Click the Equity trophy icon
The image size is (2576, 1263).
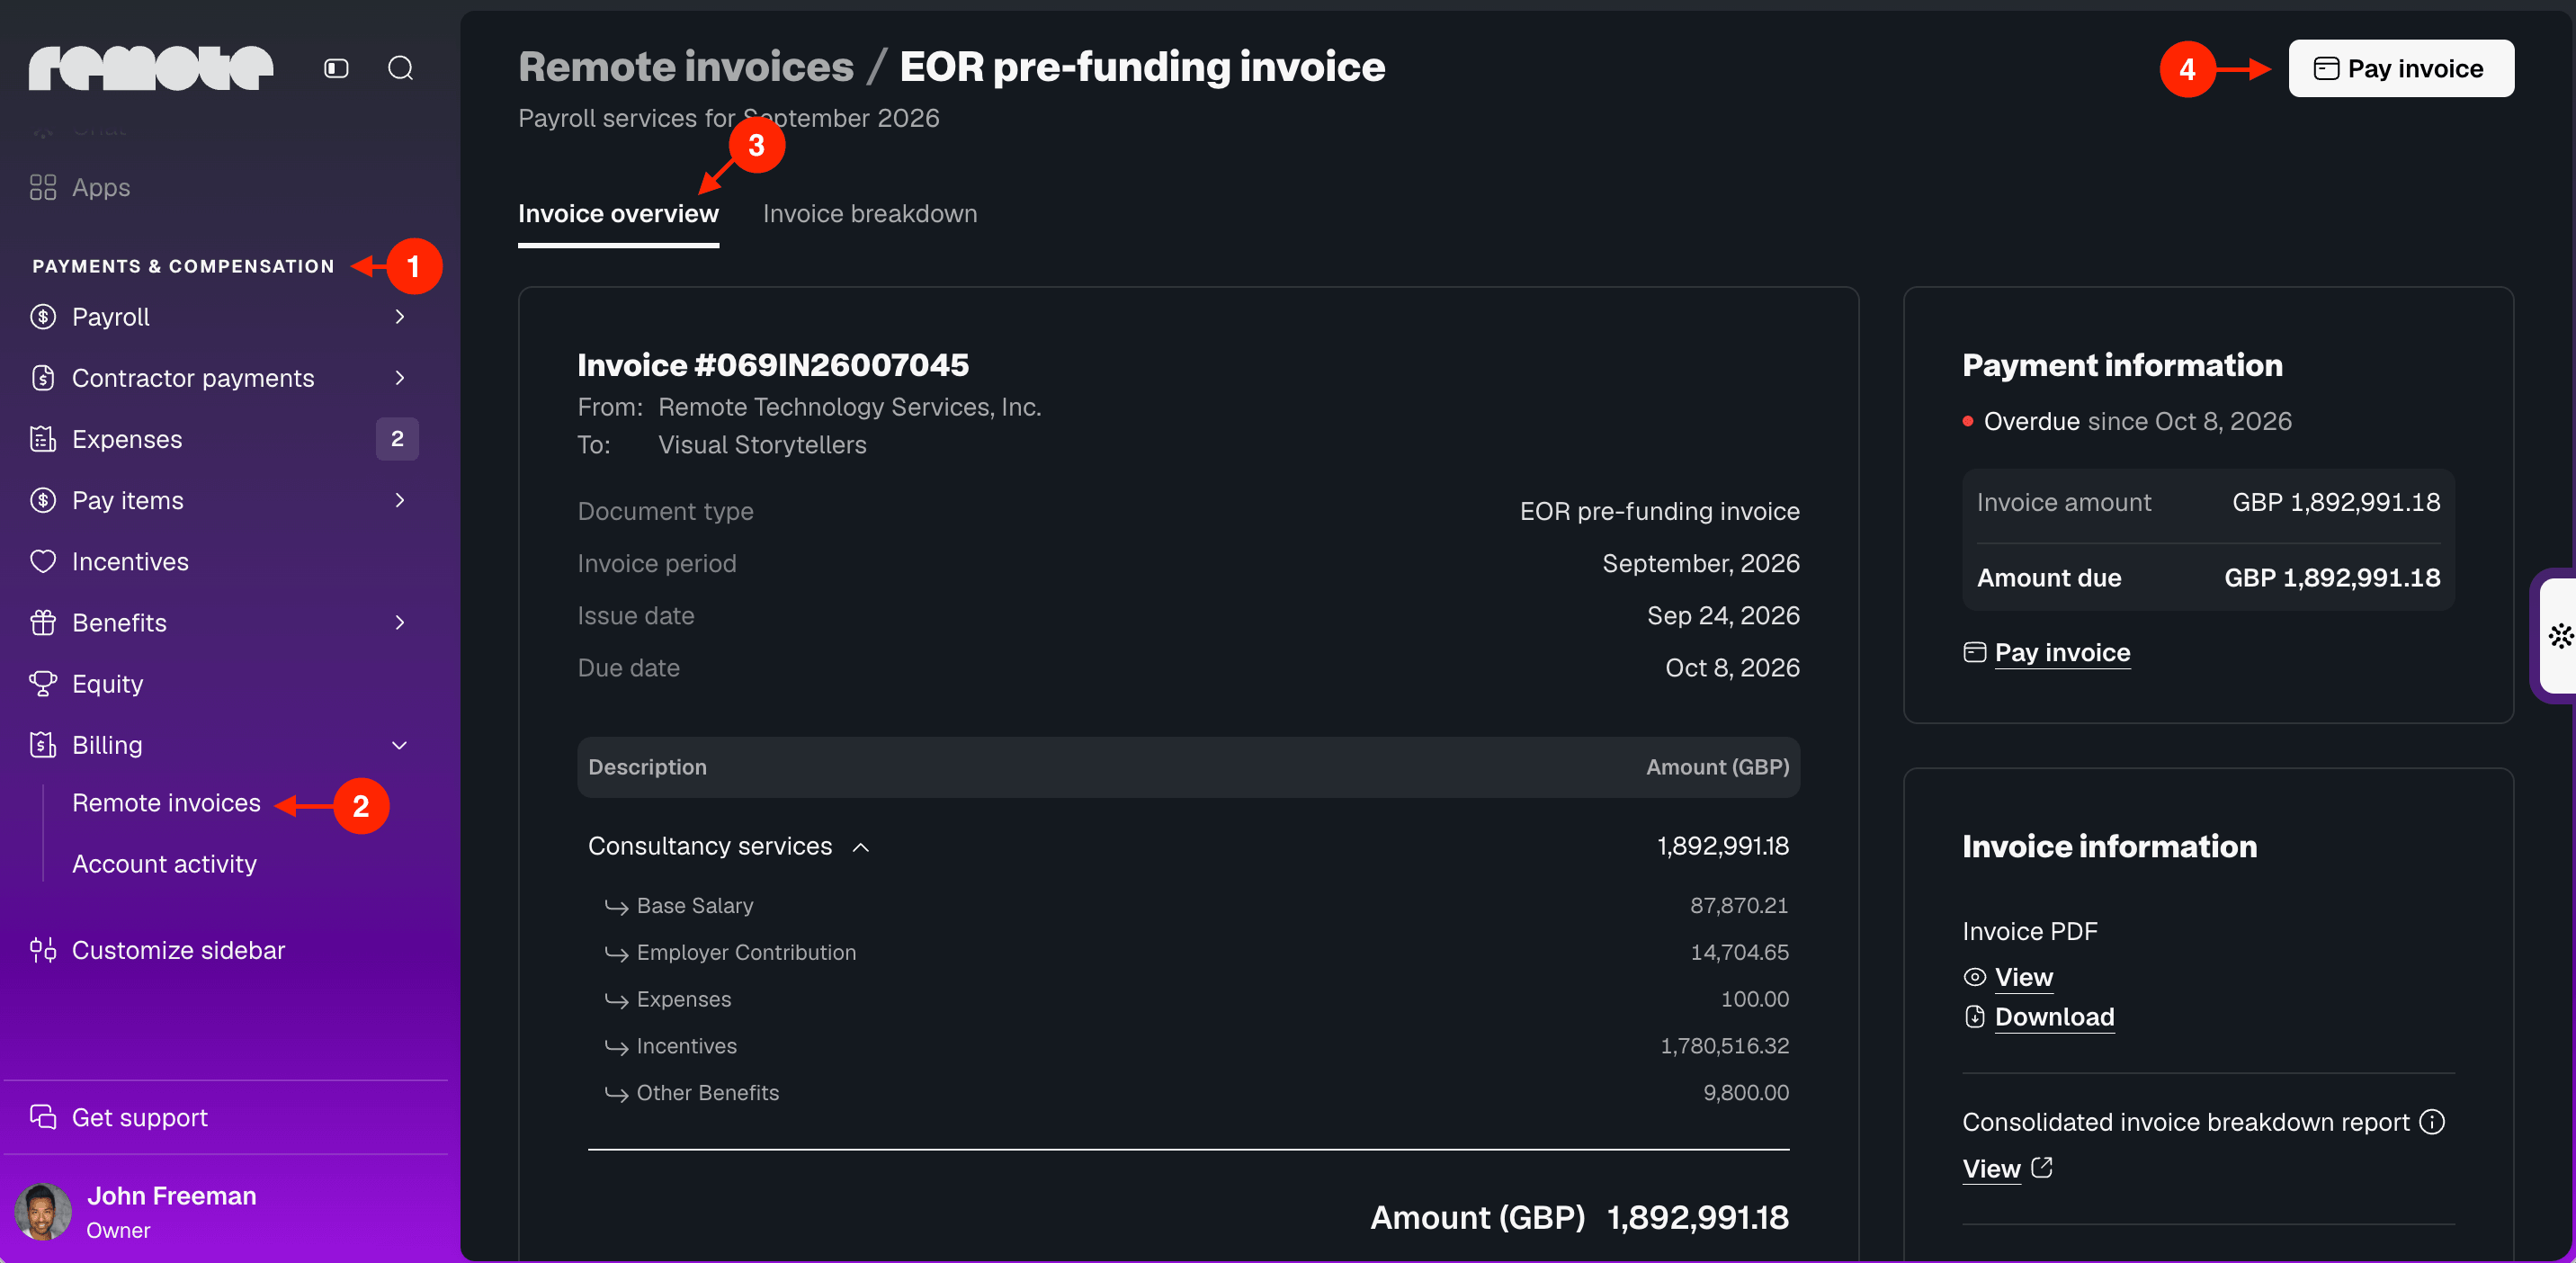(43, 683)
